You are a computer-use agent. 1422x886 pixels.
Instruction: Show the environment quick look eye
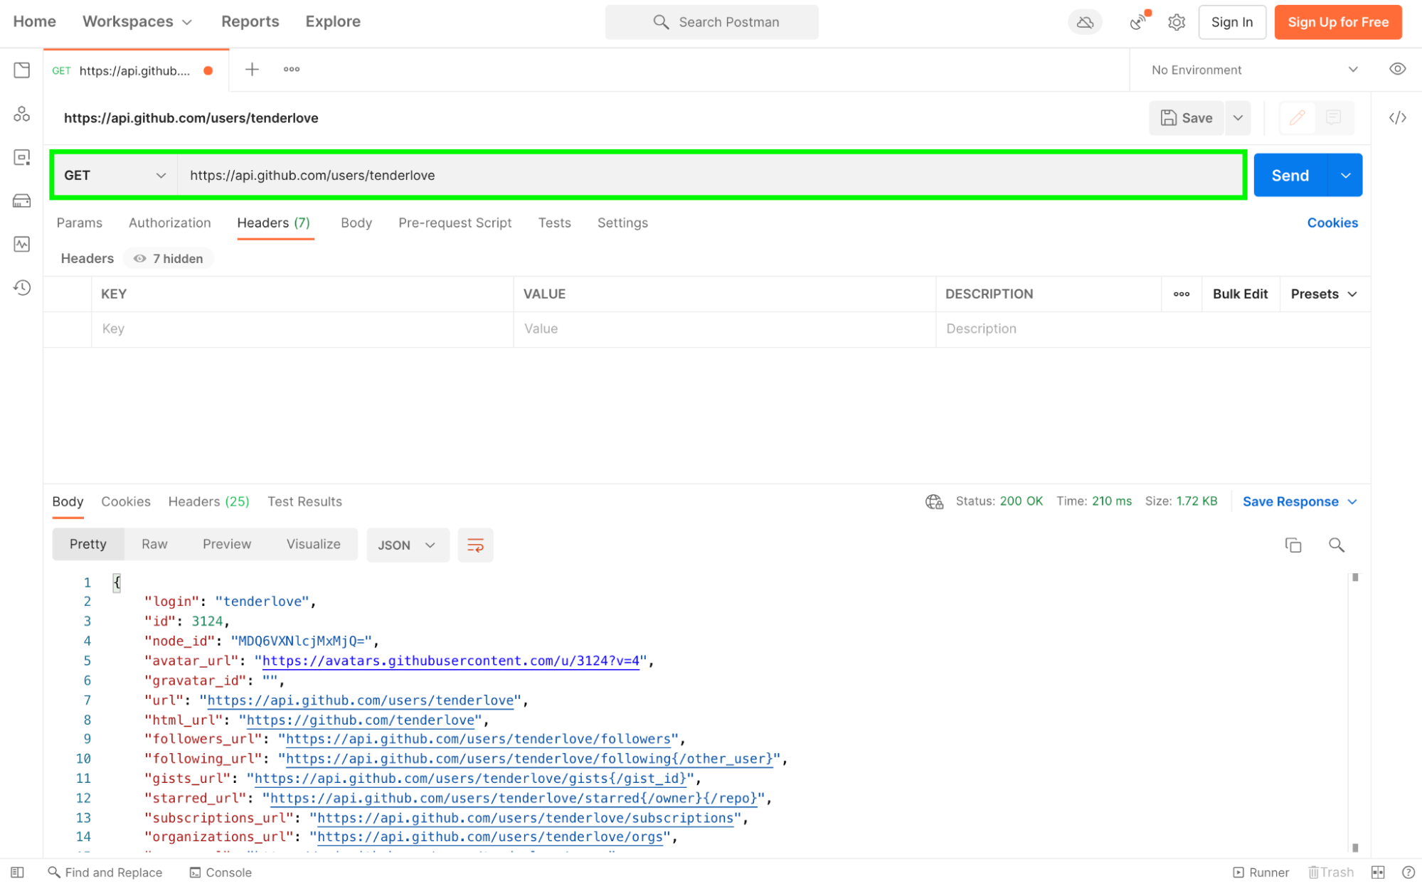pos(1397,69)
